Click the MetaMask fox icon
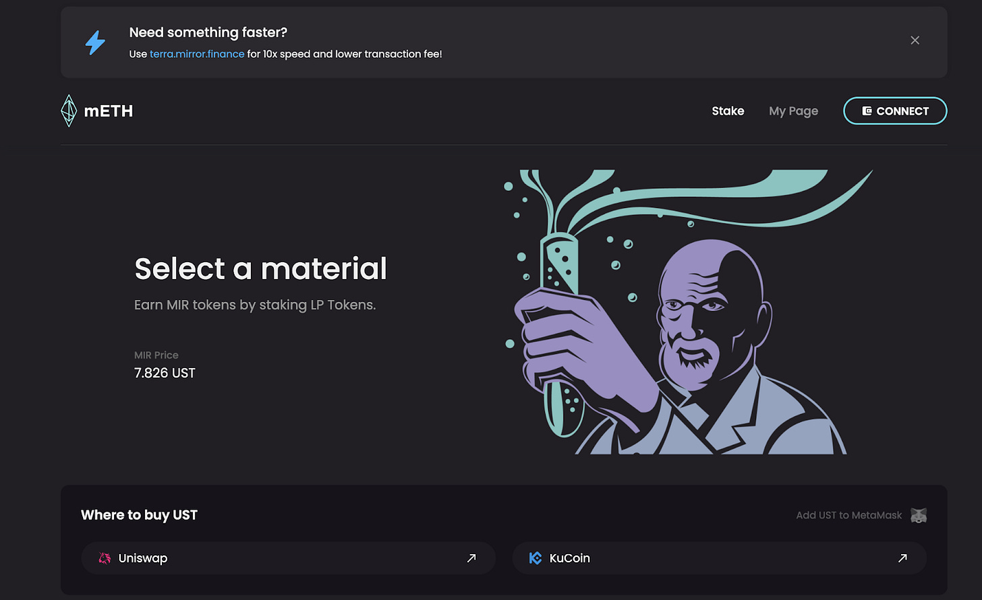This screenshot has height=600, width=982. pos(919,515)
